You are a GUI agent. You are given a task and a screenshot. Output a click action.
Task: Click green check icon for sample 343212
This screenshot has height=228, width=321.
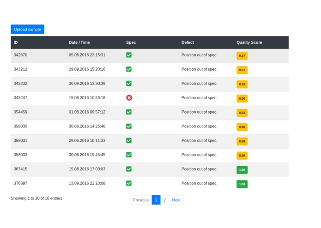pos(129,69)
